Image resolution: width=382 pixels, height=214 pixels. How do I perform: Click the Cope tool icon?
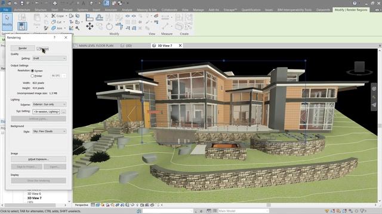[x=53, y=16]
